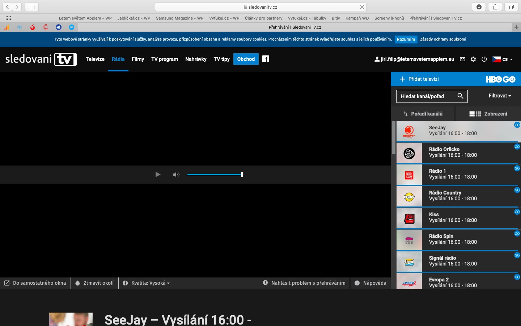Image resolution: width=521 pixels, height=326 pixels.
Task: Switch to the Přehrávání | SledovaniTV.cz tab
Action: [295, 27]
